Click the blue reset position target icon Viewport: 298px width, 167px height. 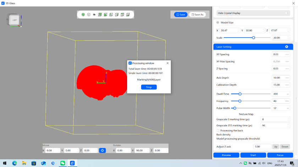(x=102, y=150)
